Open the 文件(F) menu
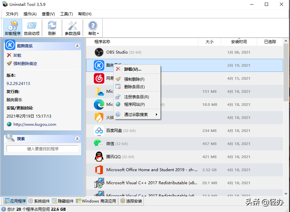Viewport: 290px width, 212px height. [12, 14]
